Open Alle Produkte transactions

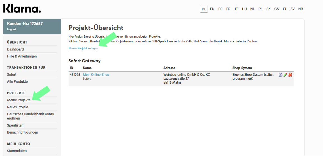(17, 82)
